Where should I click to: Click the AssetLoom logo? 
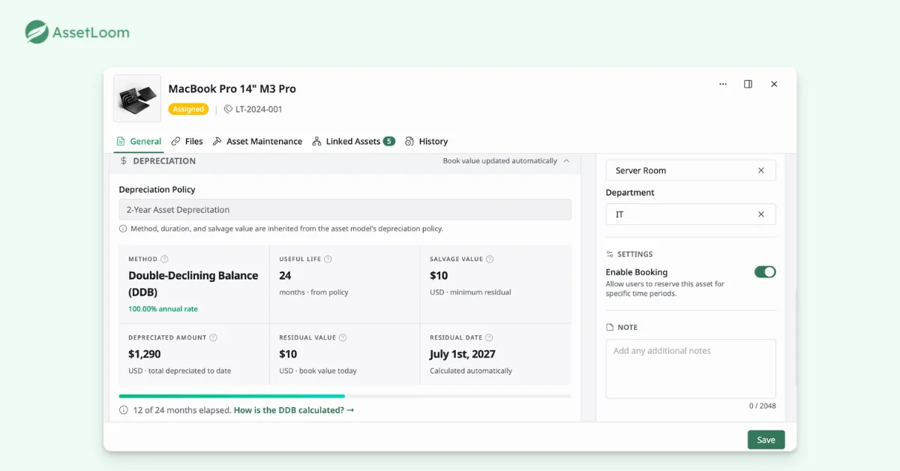(77, 32)
